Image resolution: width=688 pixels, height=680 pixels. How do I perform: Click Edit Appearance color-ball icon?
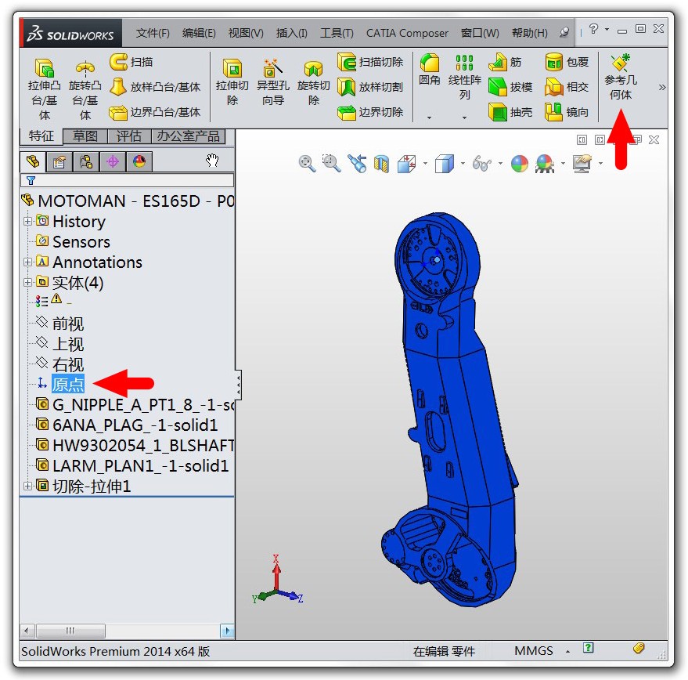520,164
